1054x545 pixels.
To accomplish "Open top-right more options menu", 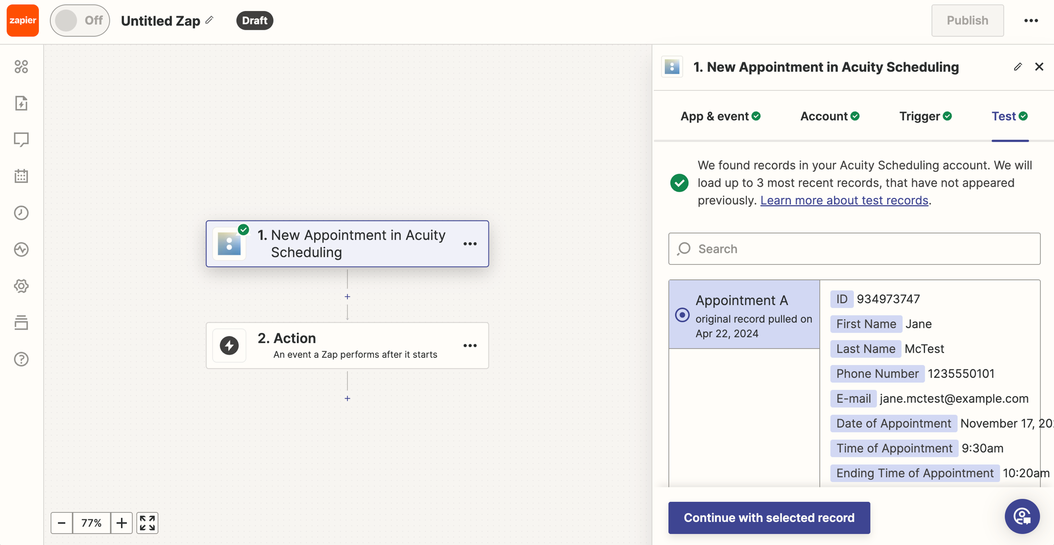I will pos(1031,21).
